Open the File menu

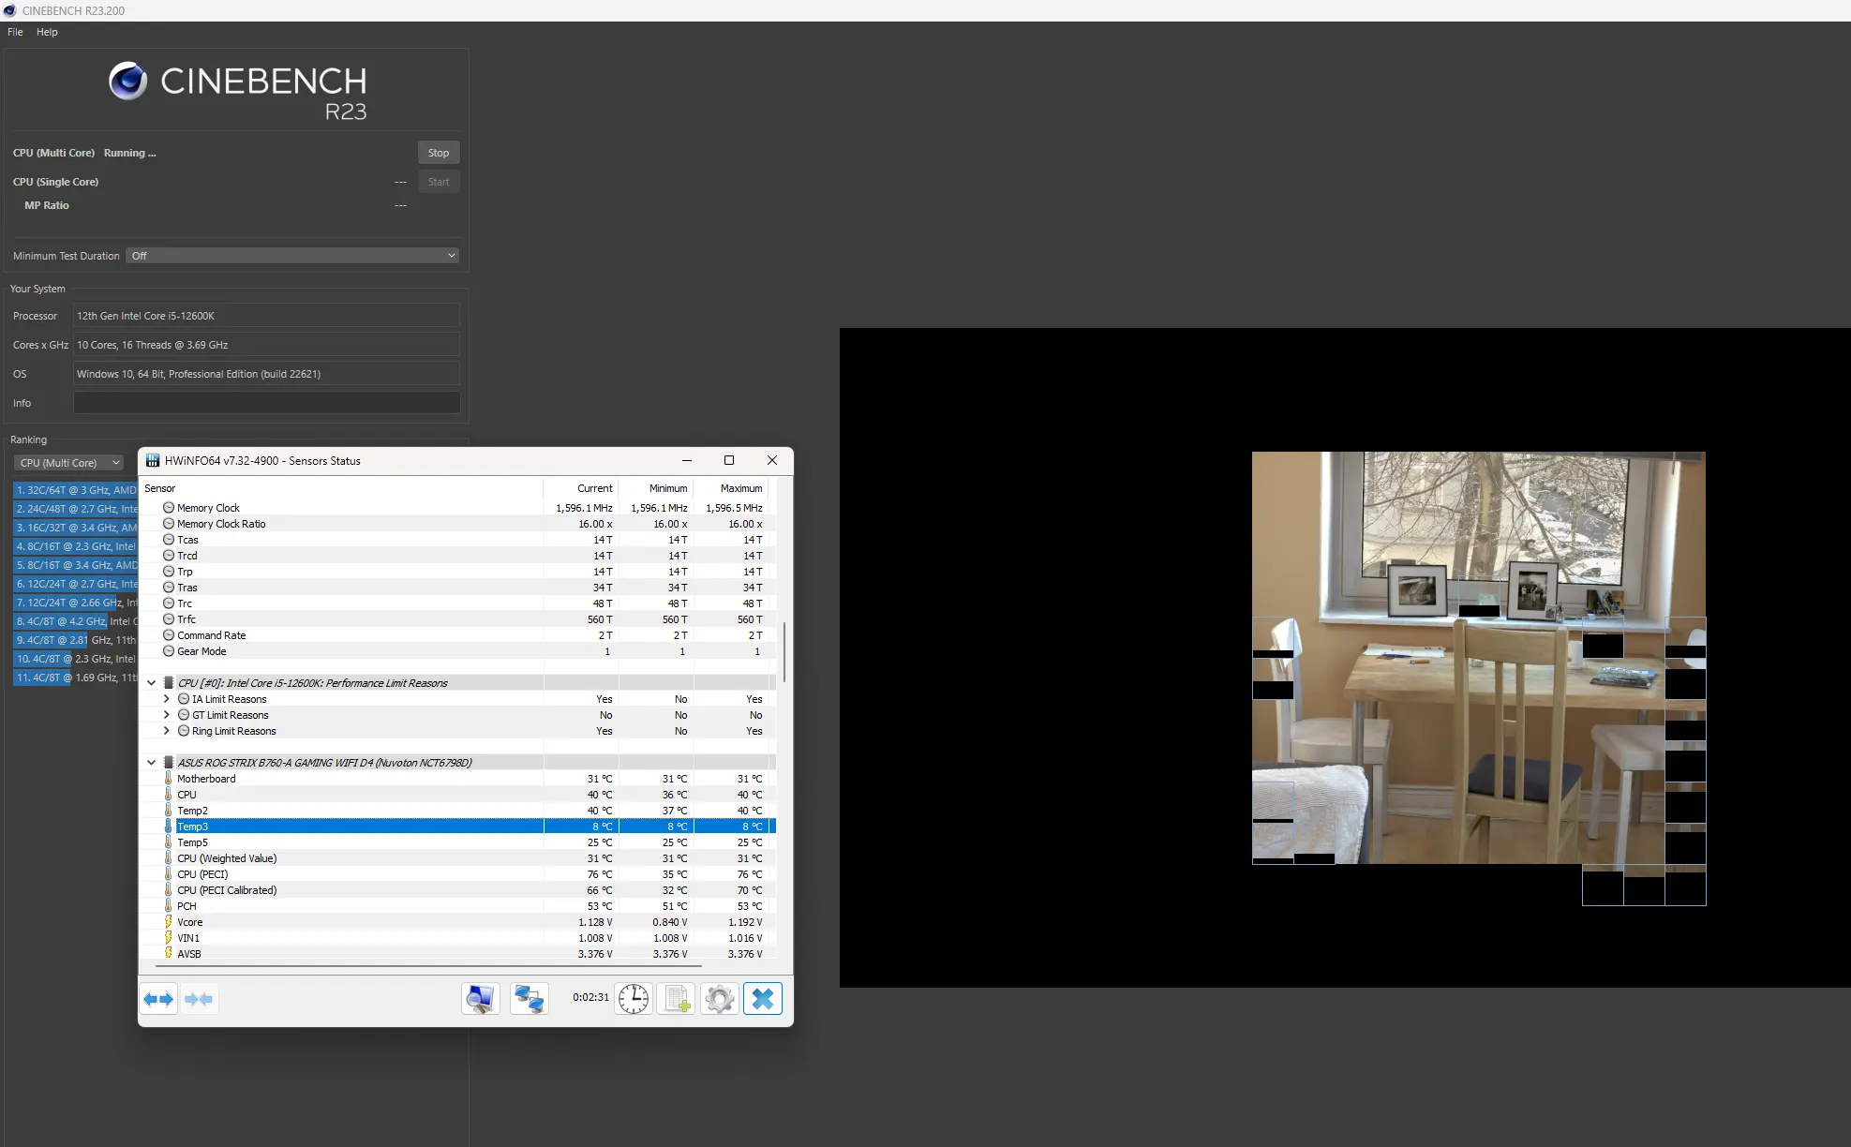coord(15,32)
